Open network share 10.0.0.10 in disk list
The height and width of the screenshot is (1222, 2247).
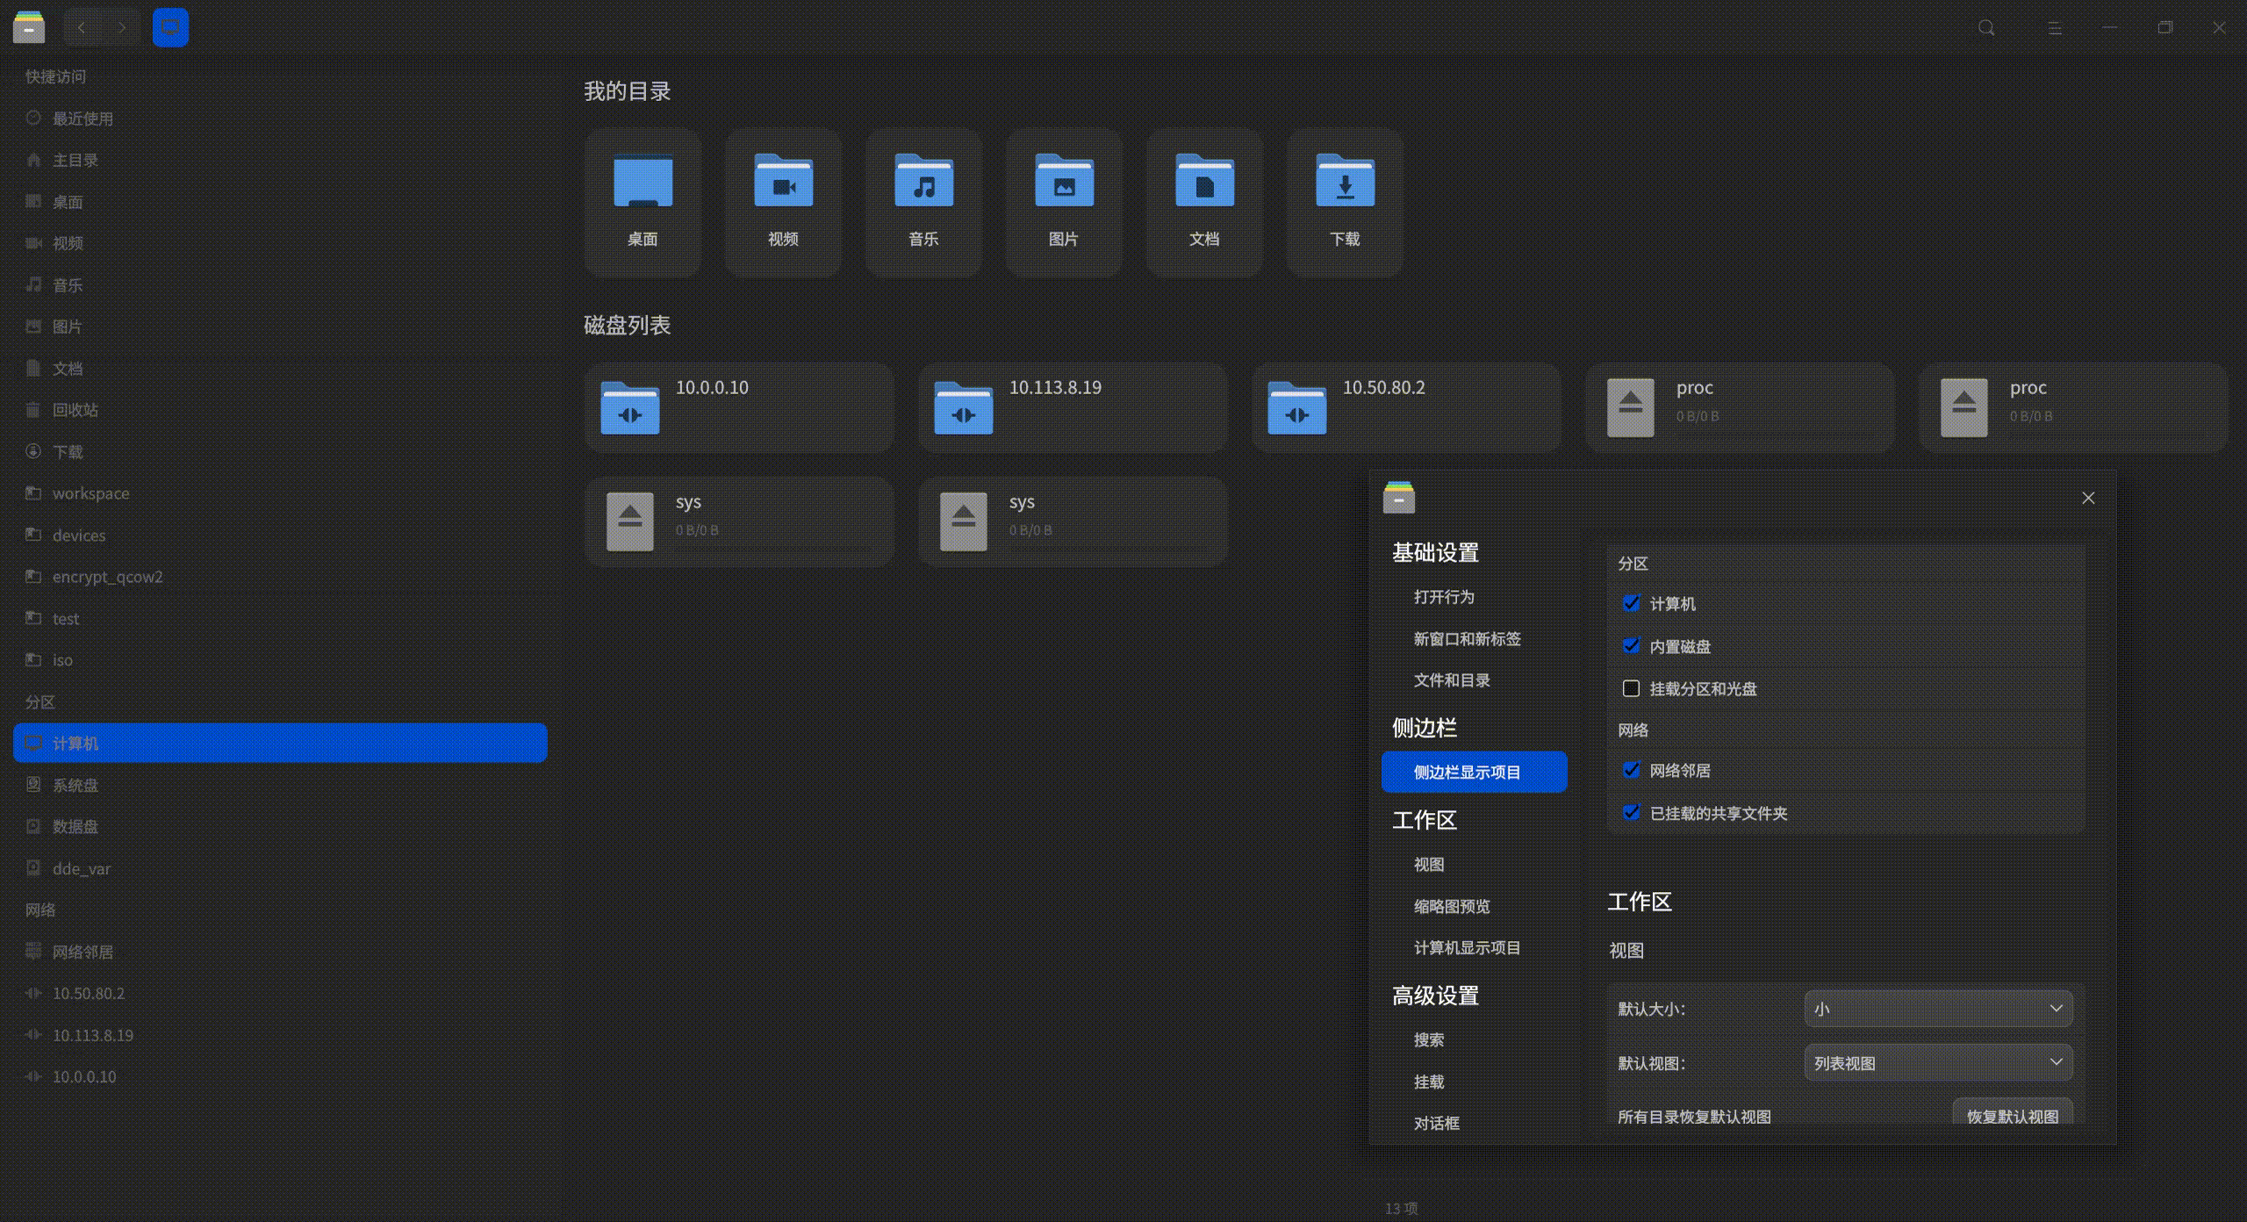[739, 407]
